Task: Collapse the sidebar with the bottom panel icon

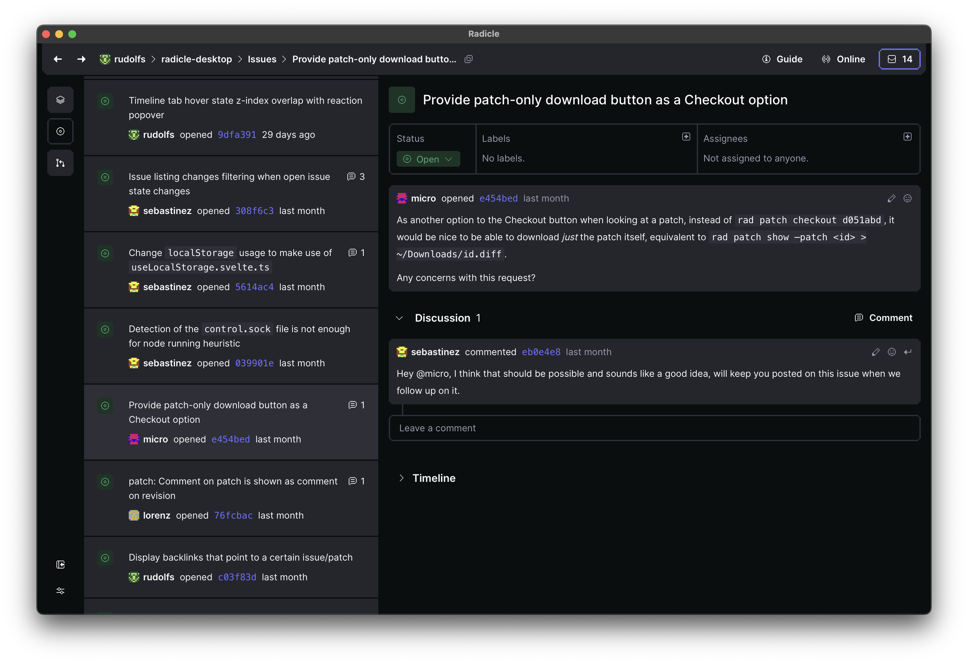Action: [x=60, y=564]
